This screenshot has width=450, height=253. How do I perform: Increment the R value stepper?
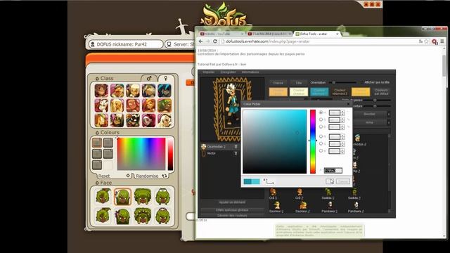click(x=342, y=136)
